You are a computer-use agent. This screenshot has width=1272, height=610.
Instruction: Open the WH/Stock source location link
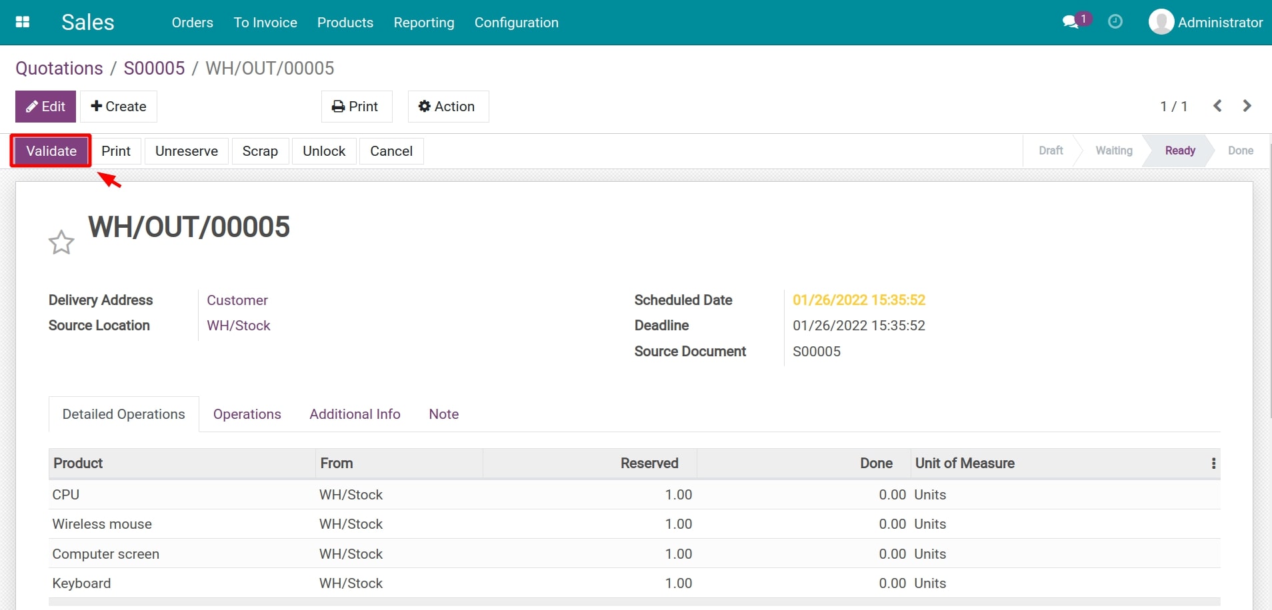(x=239, y=326)
